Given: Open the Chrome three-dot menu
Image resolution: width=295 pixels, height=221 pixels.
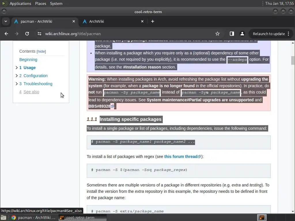Looking at the screenshot, I should click(288, 34).
